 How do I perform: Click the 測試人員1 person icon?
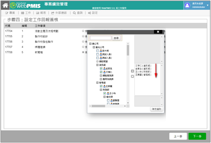[101, 54]
